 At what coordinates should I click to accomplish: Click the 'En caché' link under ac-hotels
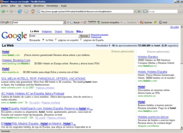pyautogui.click(x=34, y=103)
